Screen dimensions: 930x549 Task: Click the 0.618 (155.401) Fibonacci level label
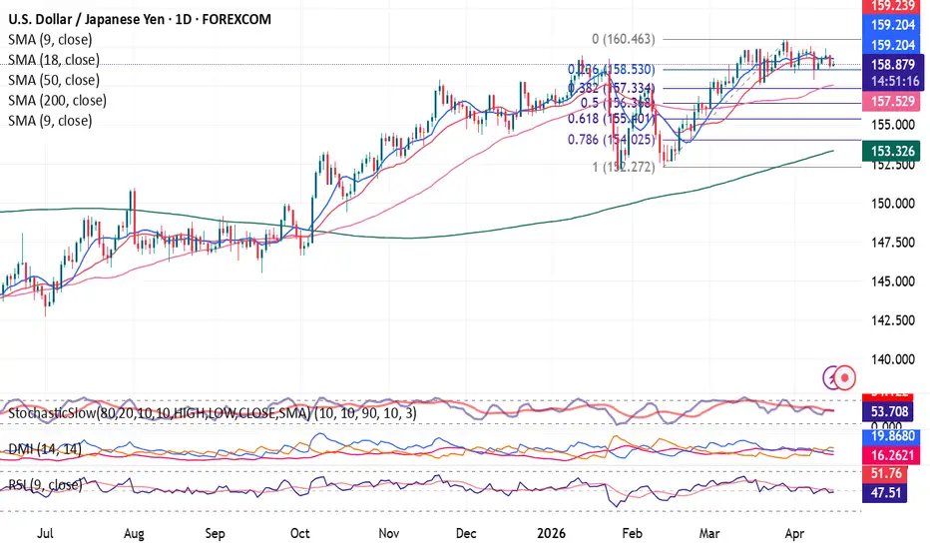pos(612,119)
